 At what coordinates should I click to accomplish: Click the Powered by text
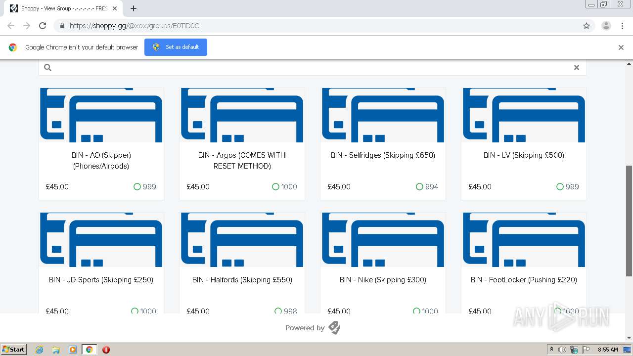point(305,328)
